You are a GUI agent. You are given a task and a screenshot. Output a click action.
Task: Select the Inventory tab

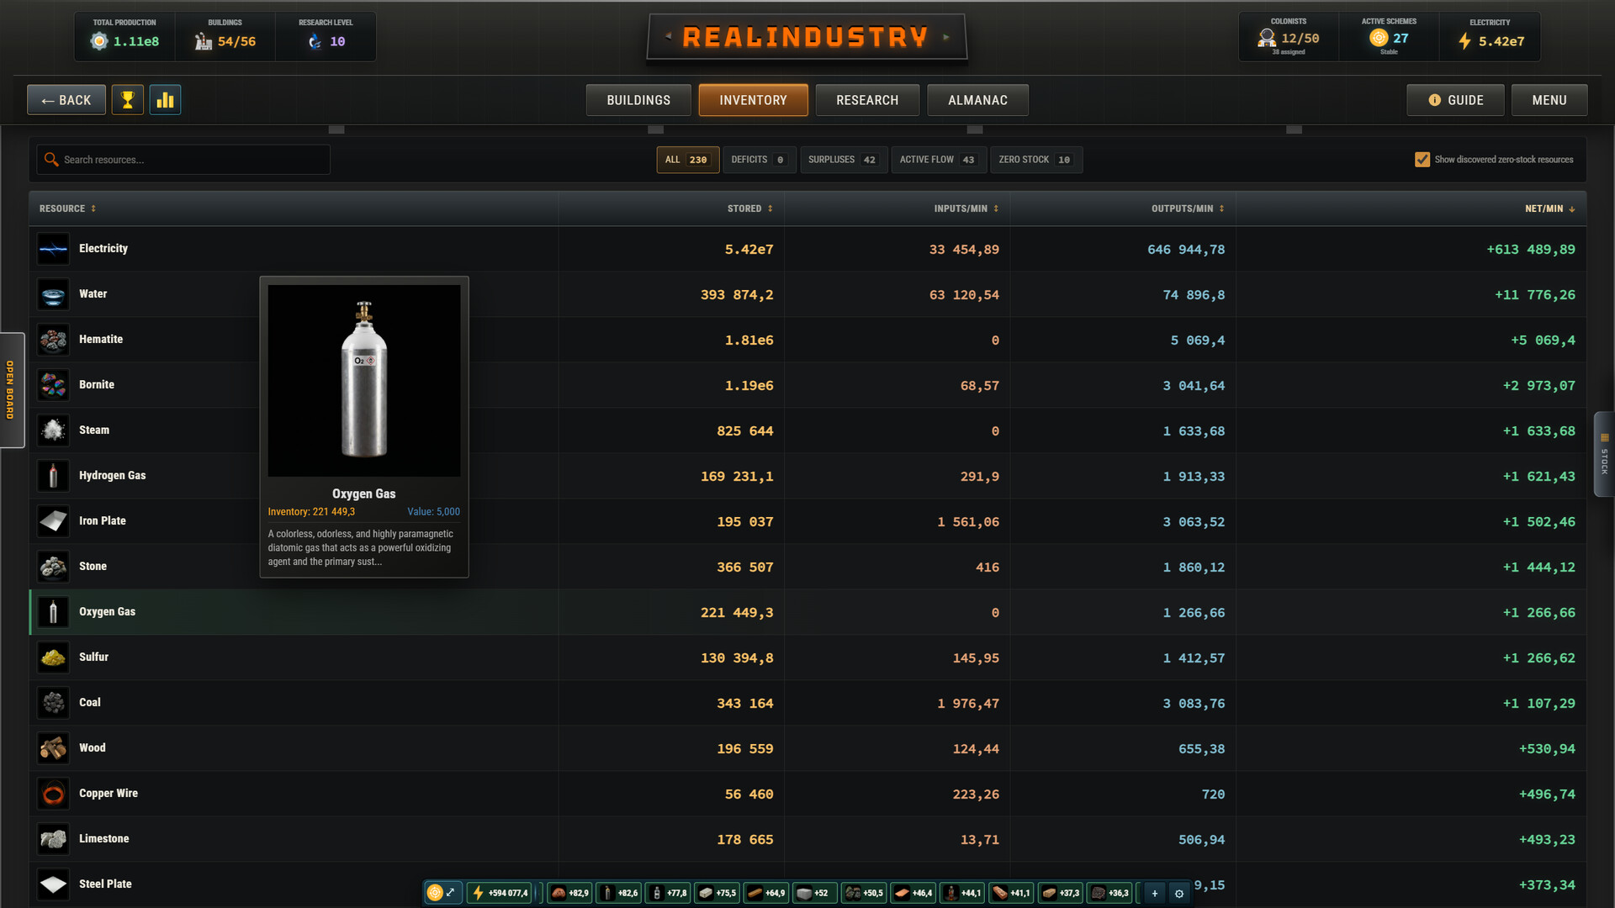click(x=753, y=100)
